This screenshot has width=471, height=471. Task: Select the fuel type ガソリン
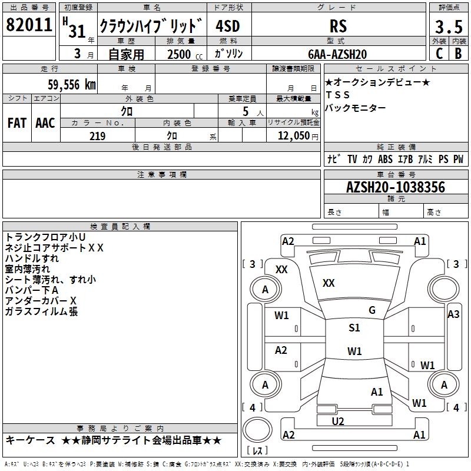coord(228,54)
